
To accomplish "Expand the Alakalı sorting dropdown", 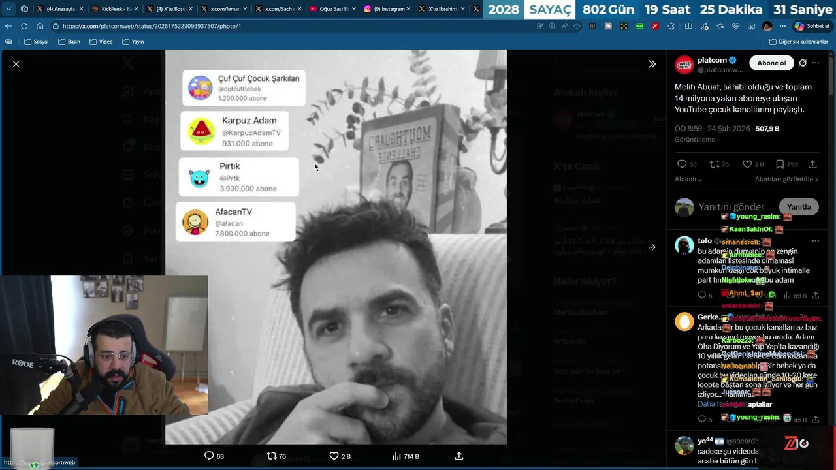I will [x=688, y=180].
